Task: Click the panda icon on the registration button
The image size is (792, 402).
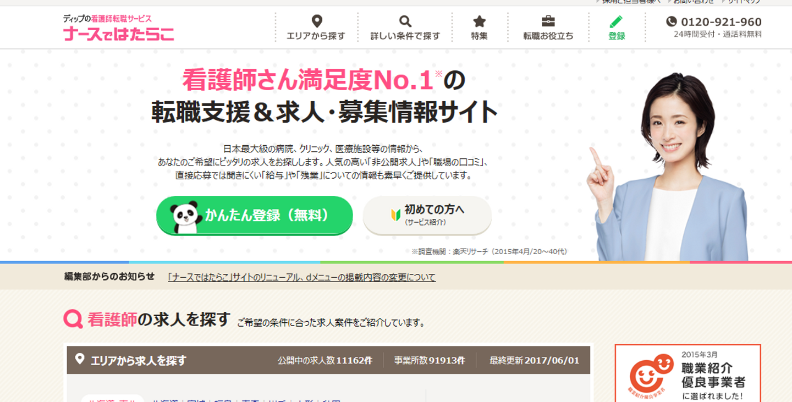Action: pyautogui.click(x=185, y=217)
